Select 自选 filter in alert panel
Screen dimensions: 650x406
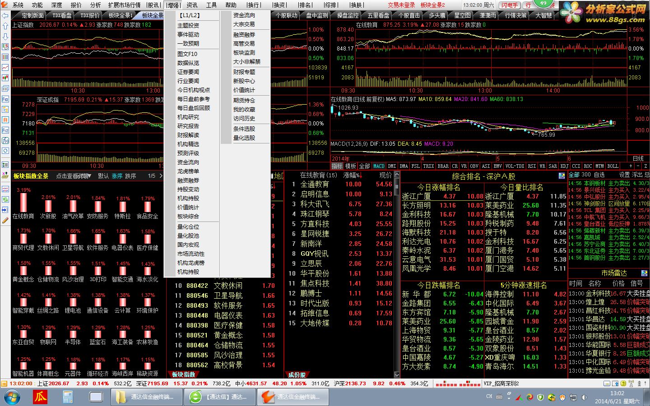pos(599,175)
